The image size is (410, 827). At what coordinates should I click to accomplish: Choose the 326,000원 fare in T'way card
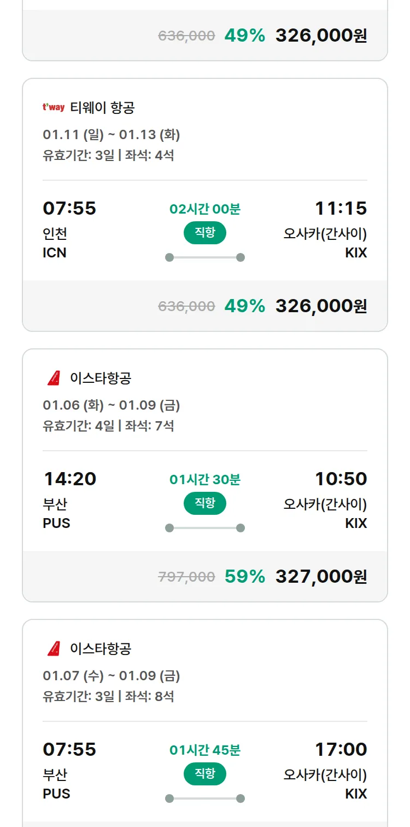click(321, 306)
